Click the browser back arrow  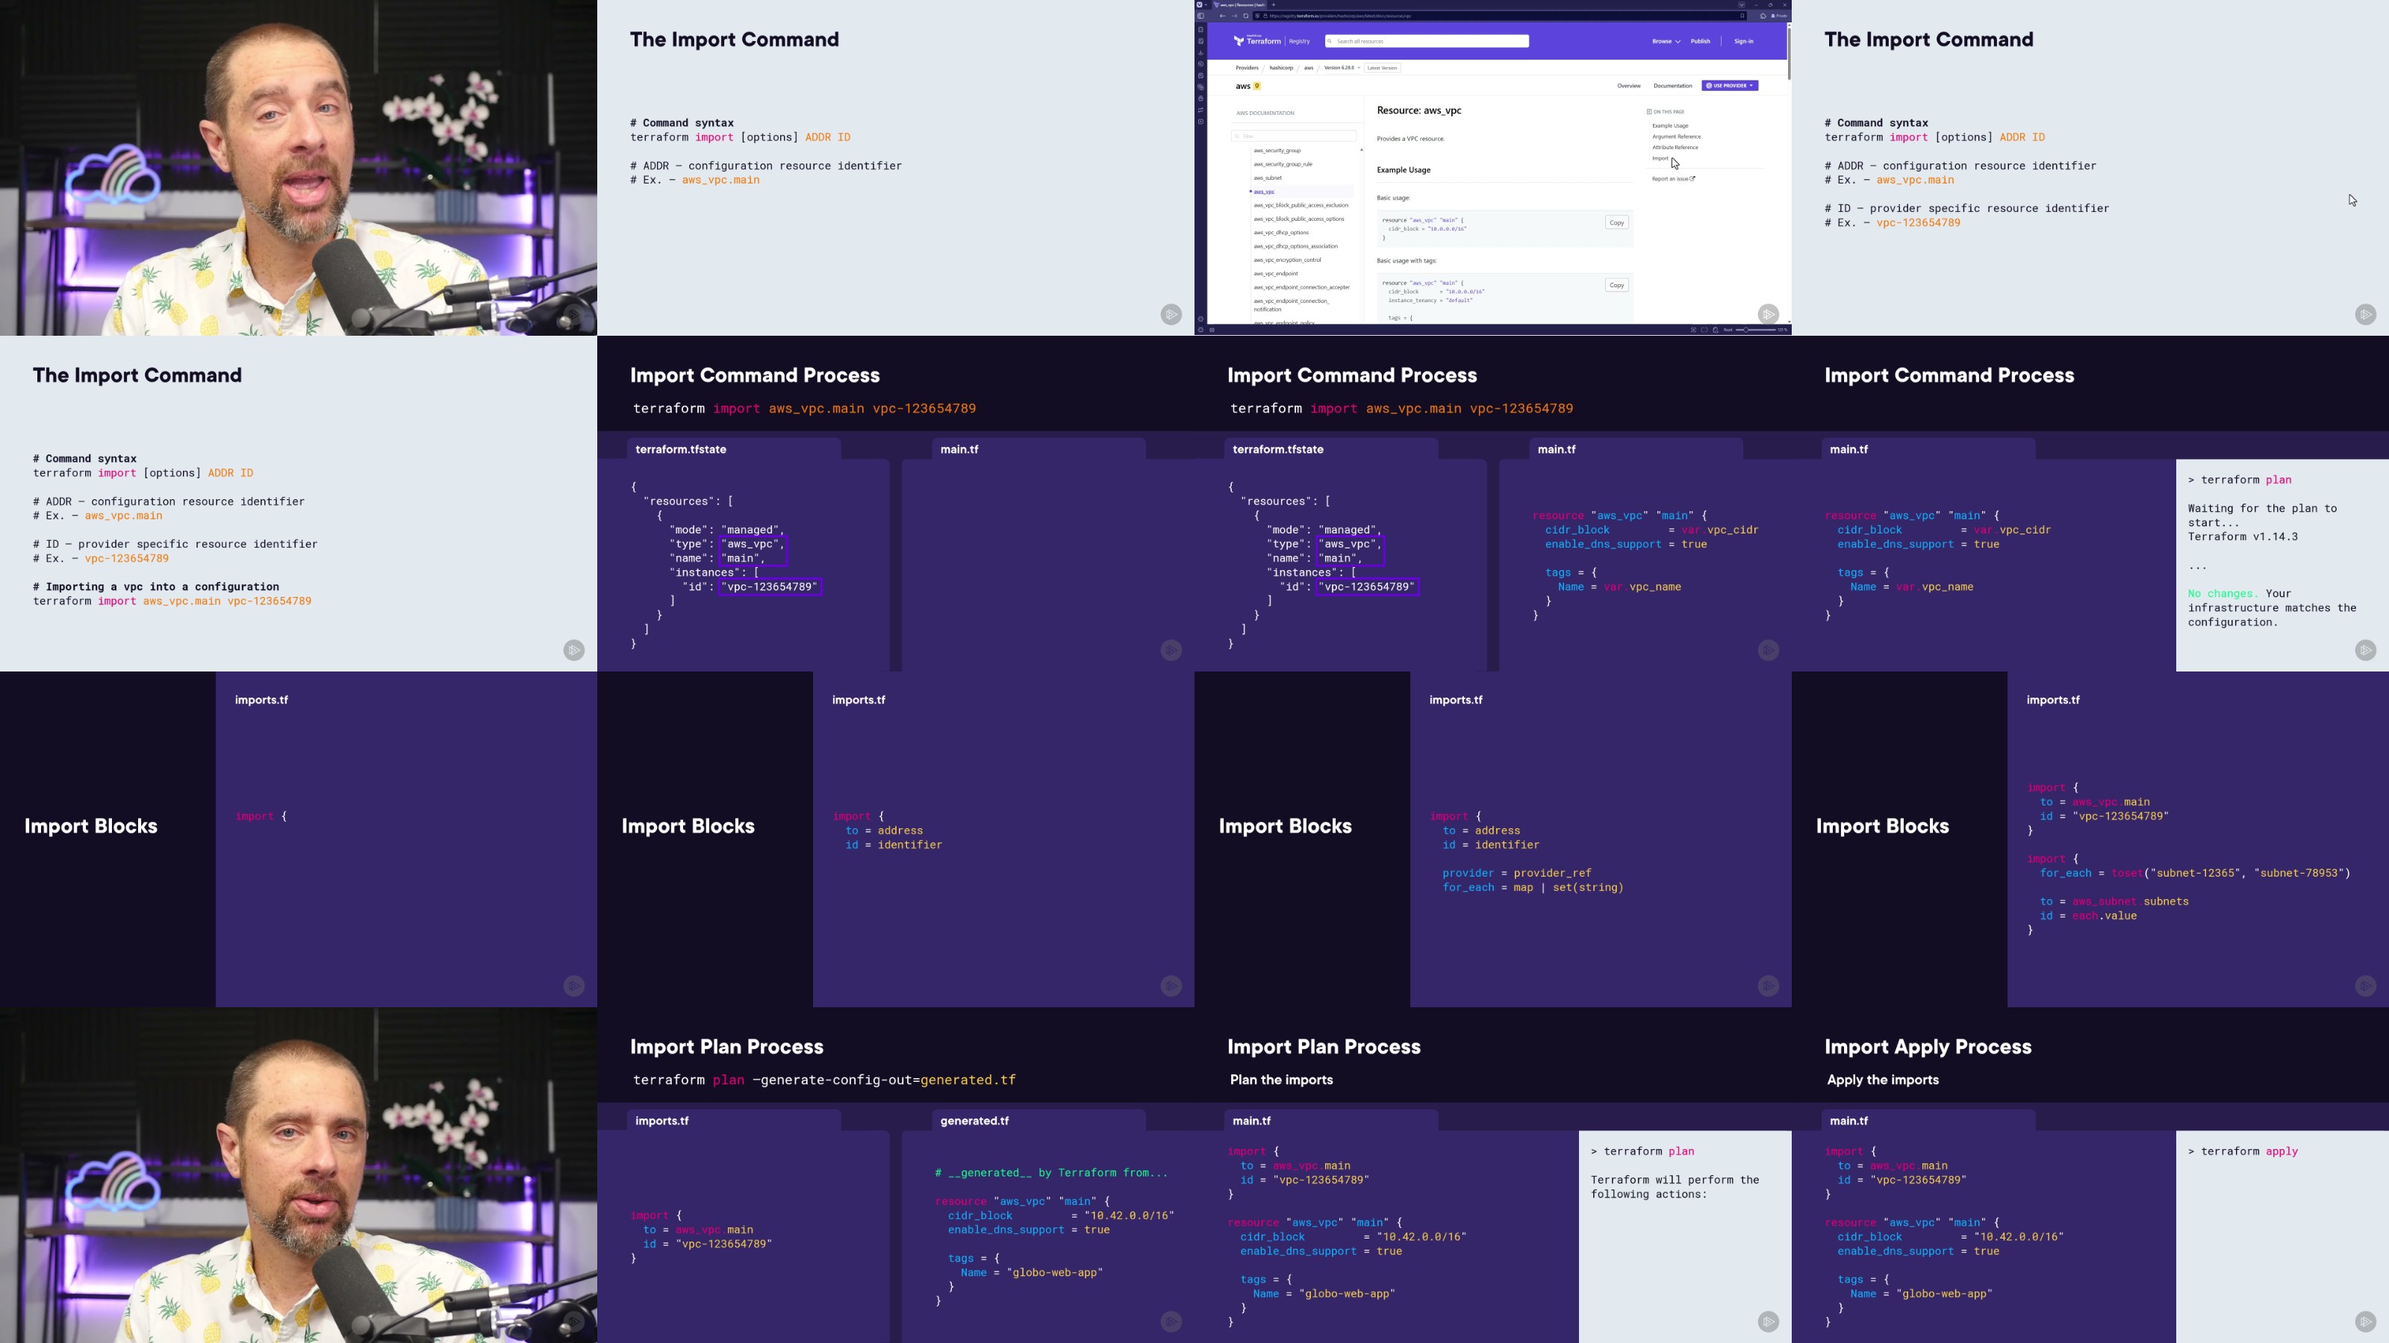(x=1224, y=16)
